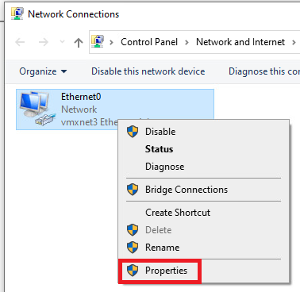The height and width of the screenshot is (292, 300).
Task: Expand chevron after Network and Internet
Action: [x=294, y=42]
